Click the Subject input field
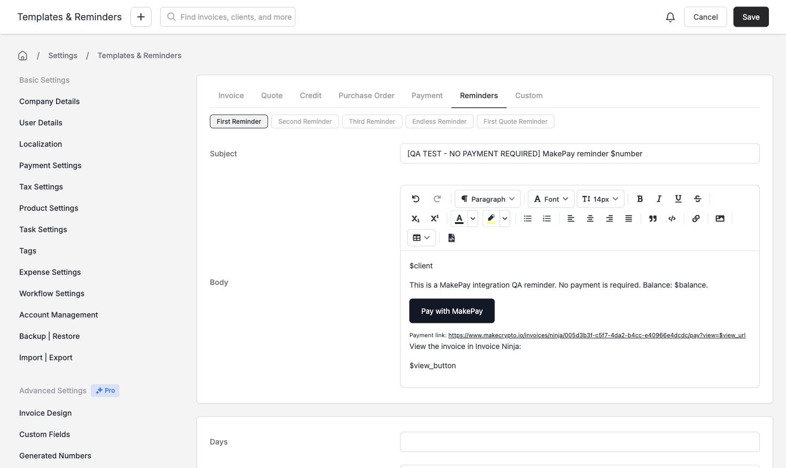Viewport: 786px width, 468px height. [580, 154]
